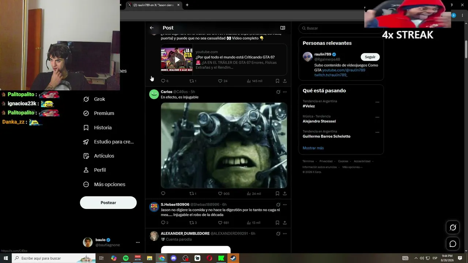Open a new browser tab
The height and width of the screenshot is (263, 468).
[187, 5]
